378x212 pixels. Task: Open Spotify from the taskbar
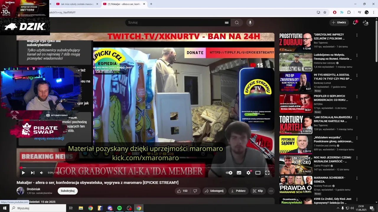[119, 208]
